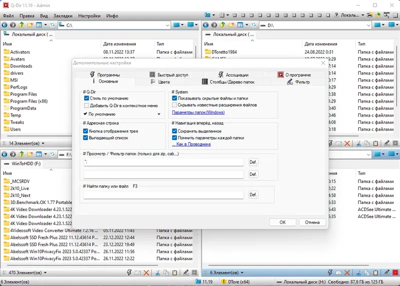
Task: Go up one level in C:\ pane
Action: (21, 25)
